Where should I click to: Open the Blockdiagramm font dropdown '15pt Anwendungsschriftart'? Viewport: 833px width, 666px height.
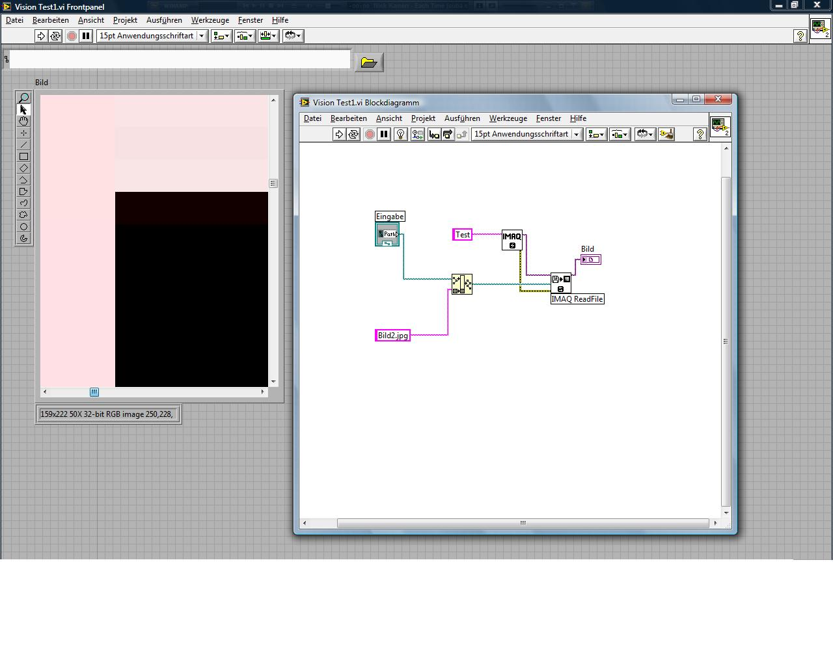527,134
